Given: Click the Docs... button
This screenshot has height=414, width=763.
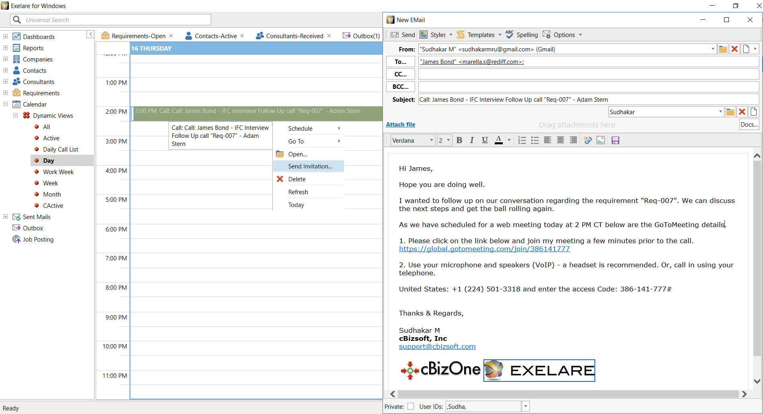Looking at the screenshot, I should 749,125.
